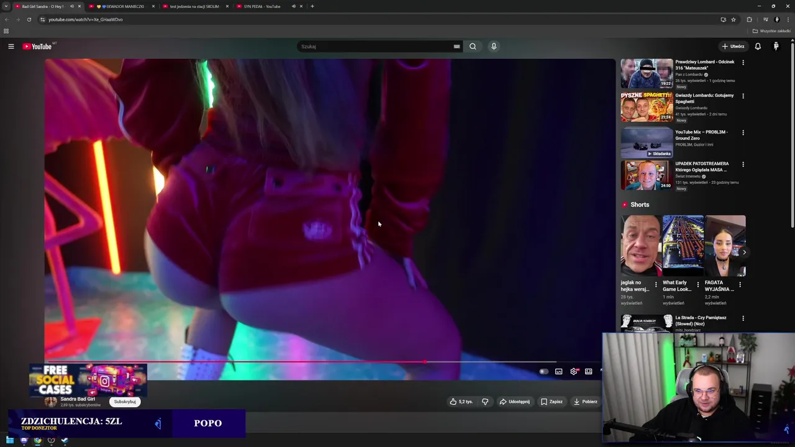This screenshot has height=447, width=795.
Task: Dislike the video
Action: pos(485,402)
